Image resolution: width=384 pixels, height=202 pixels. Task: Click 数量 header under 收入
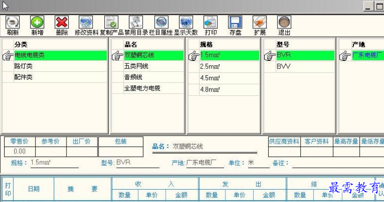point(125,195)
